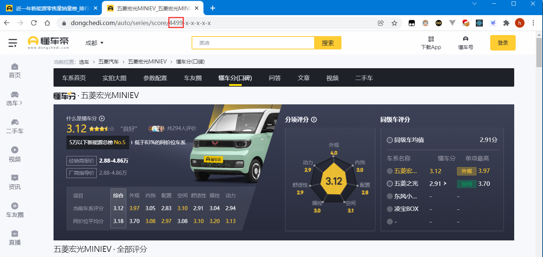Click the 外观 tag in peer comparison
Viewport: 543px width, 257px height.
pyautogui.click(x=467, y=171)
